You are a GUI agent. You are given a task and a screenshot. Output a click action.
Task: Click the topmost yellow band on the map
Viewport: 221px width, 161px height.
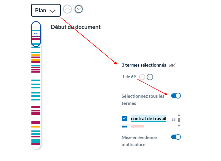pos(36,55)
